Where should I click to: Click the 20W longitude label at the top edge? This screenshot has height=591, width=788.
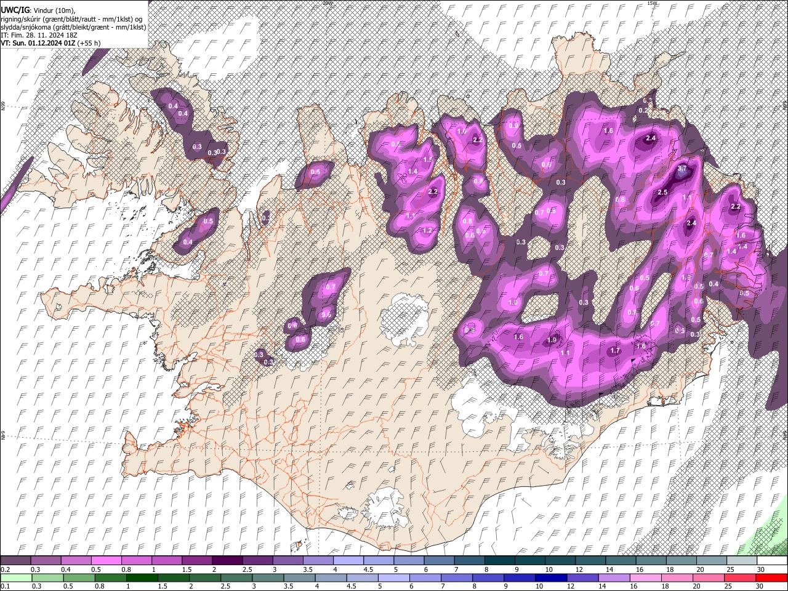tap(327, 4)
